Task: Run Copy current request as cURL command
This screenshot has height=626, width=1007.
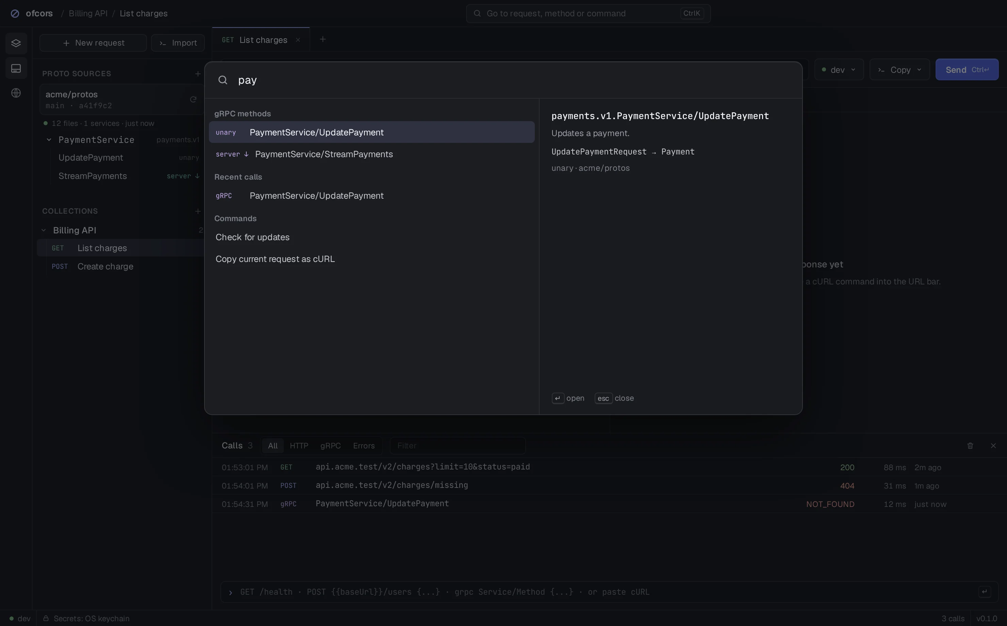Action: (x=372, y=259)
